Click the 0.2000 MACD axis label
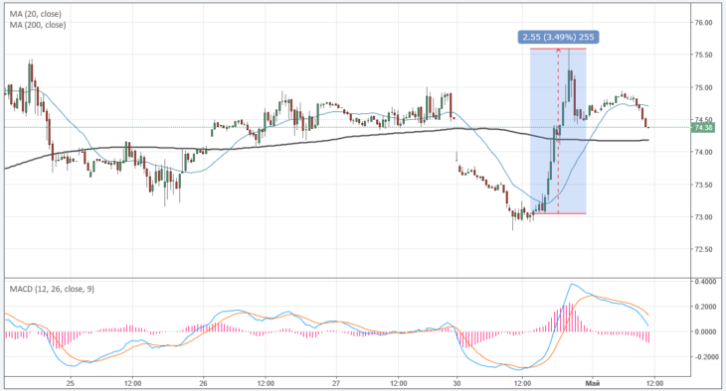The width and height of the screenshot is (726, 391). coord(705,307)
